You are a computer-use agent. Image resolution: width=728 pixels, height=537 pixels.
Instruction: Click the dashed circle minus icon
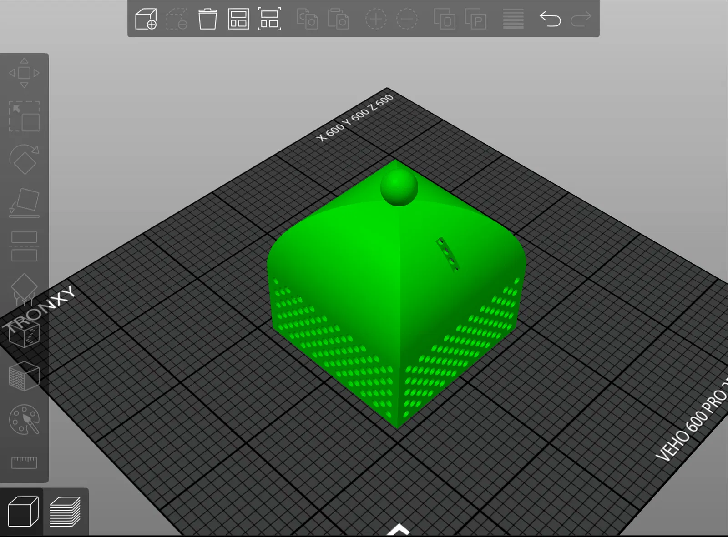click(x=407, y=19)
